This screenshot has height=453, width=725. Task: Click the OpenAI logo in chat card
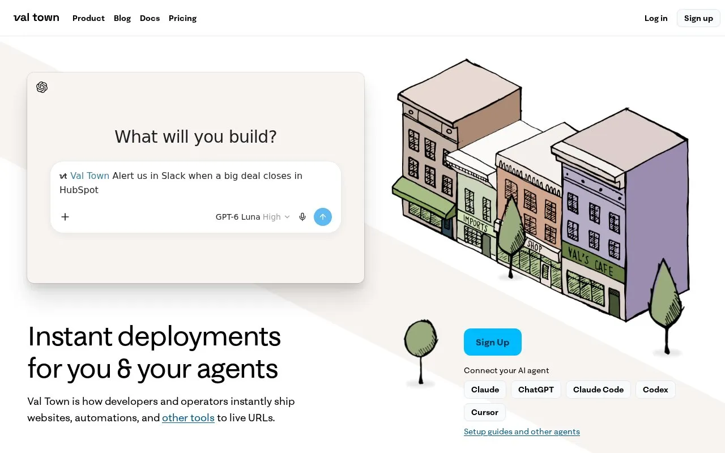click(42, 87)
